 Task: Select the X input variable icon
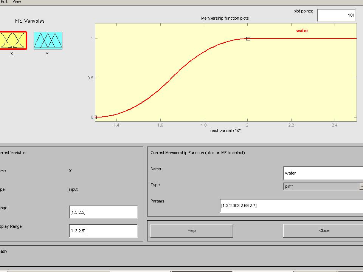[13, 40]
